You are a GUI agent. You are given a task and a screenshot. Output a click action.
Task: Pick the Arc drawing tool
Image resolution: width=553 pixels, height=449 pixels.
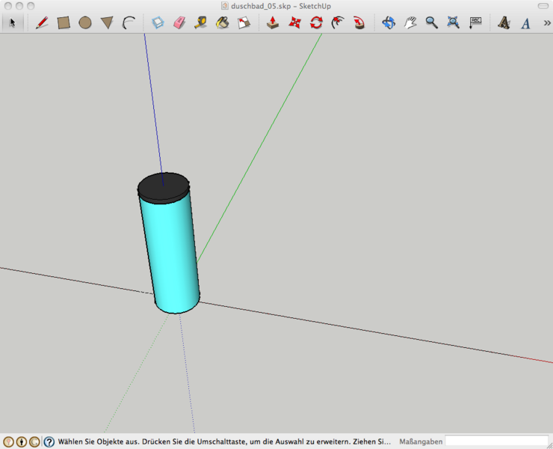point(129,22)
